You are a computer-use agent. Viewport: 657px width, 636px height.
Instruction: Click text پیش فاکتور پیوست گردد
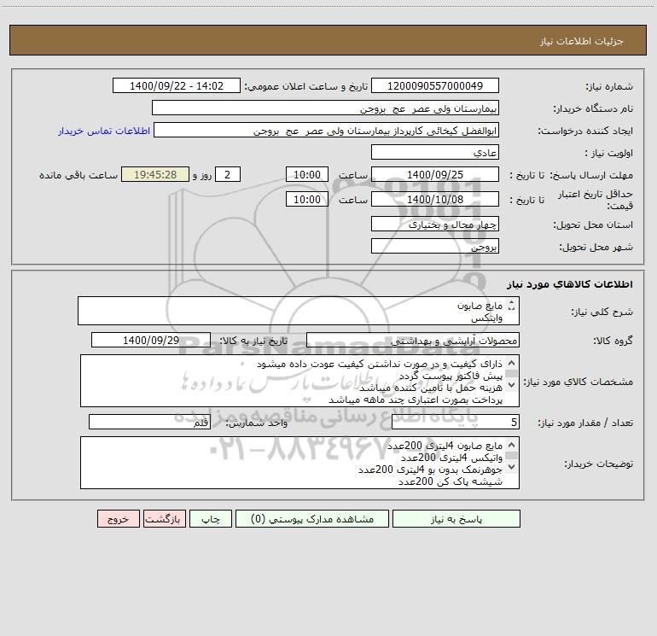point(451,376)
